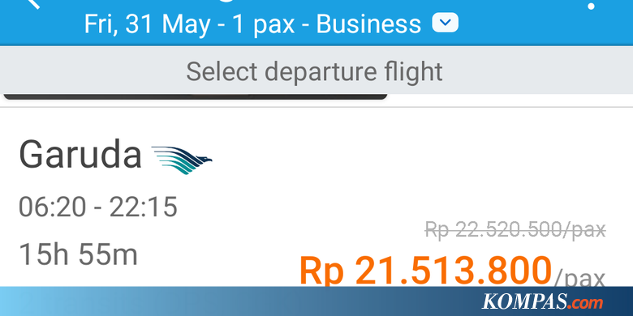This screenshot has width=633, height=316.
Task: Select the Fri, 31 May date text
Action: (148, 24)
